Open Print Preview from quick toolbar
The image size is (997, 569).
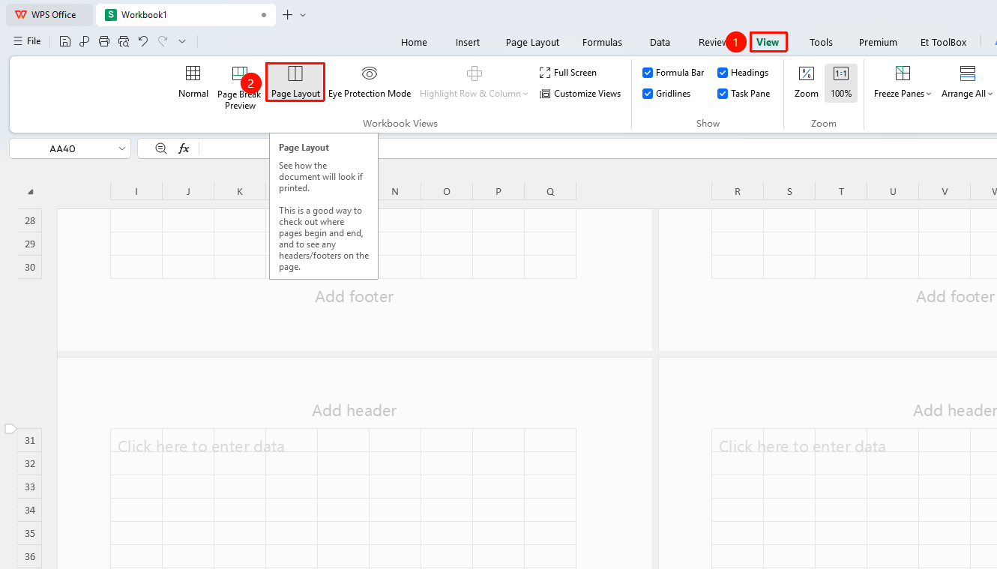[124, 41]
